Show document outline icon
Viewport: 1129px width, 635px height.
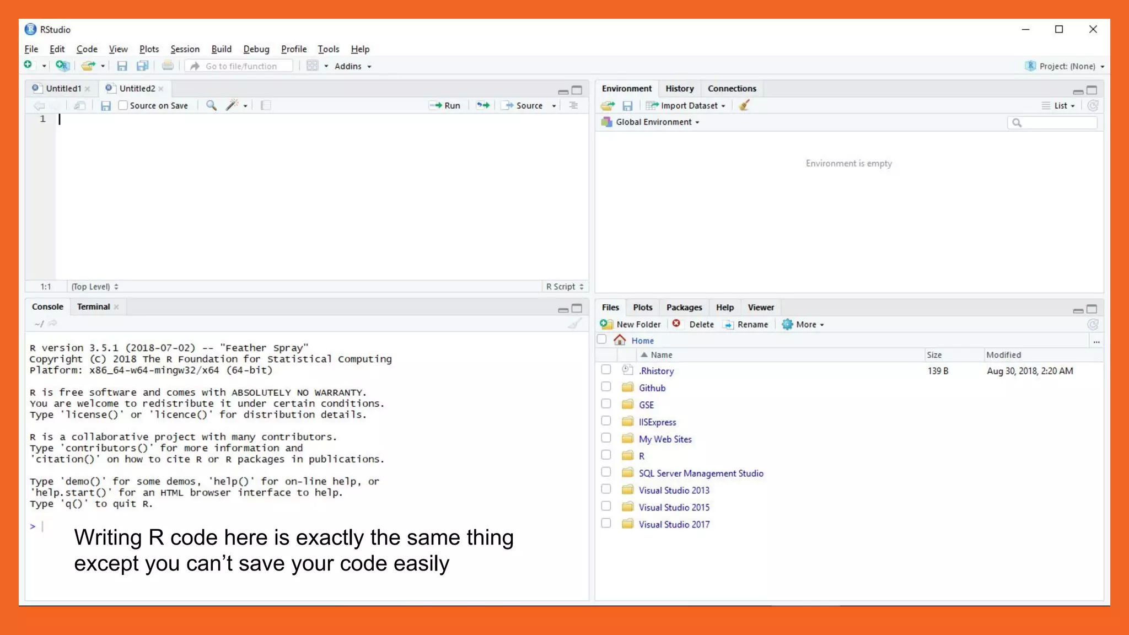tap(573, 105)
